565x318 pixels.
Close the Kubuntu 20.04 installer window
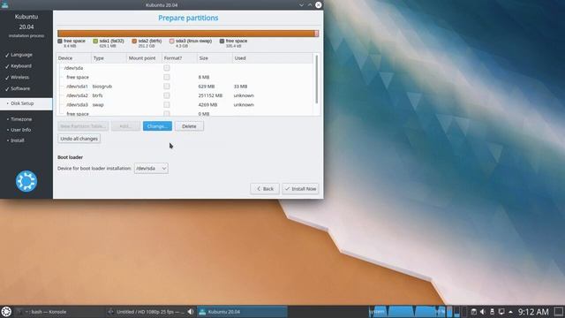pos(319,5)
